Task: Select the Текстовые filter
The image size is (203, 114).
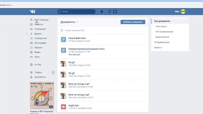Action: (x=161, y=26)
